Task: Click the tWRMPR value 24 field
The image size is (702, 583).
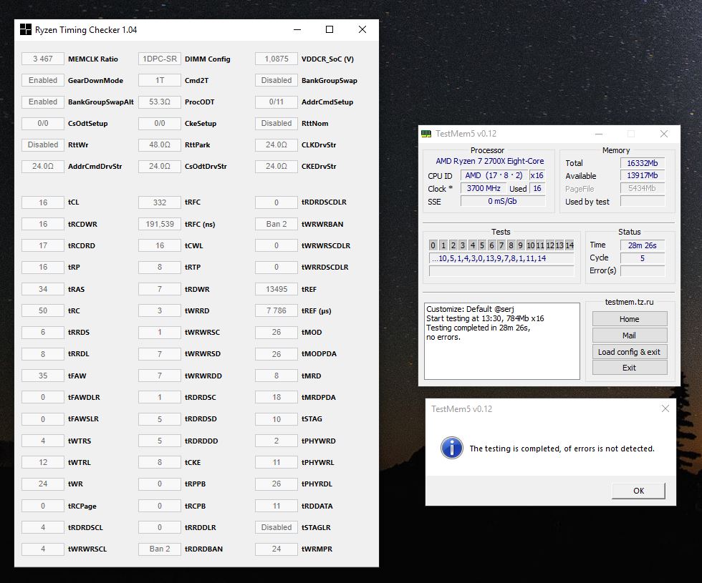Action: (x=277, y=549)
